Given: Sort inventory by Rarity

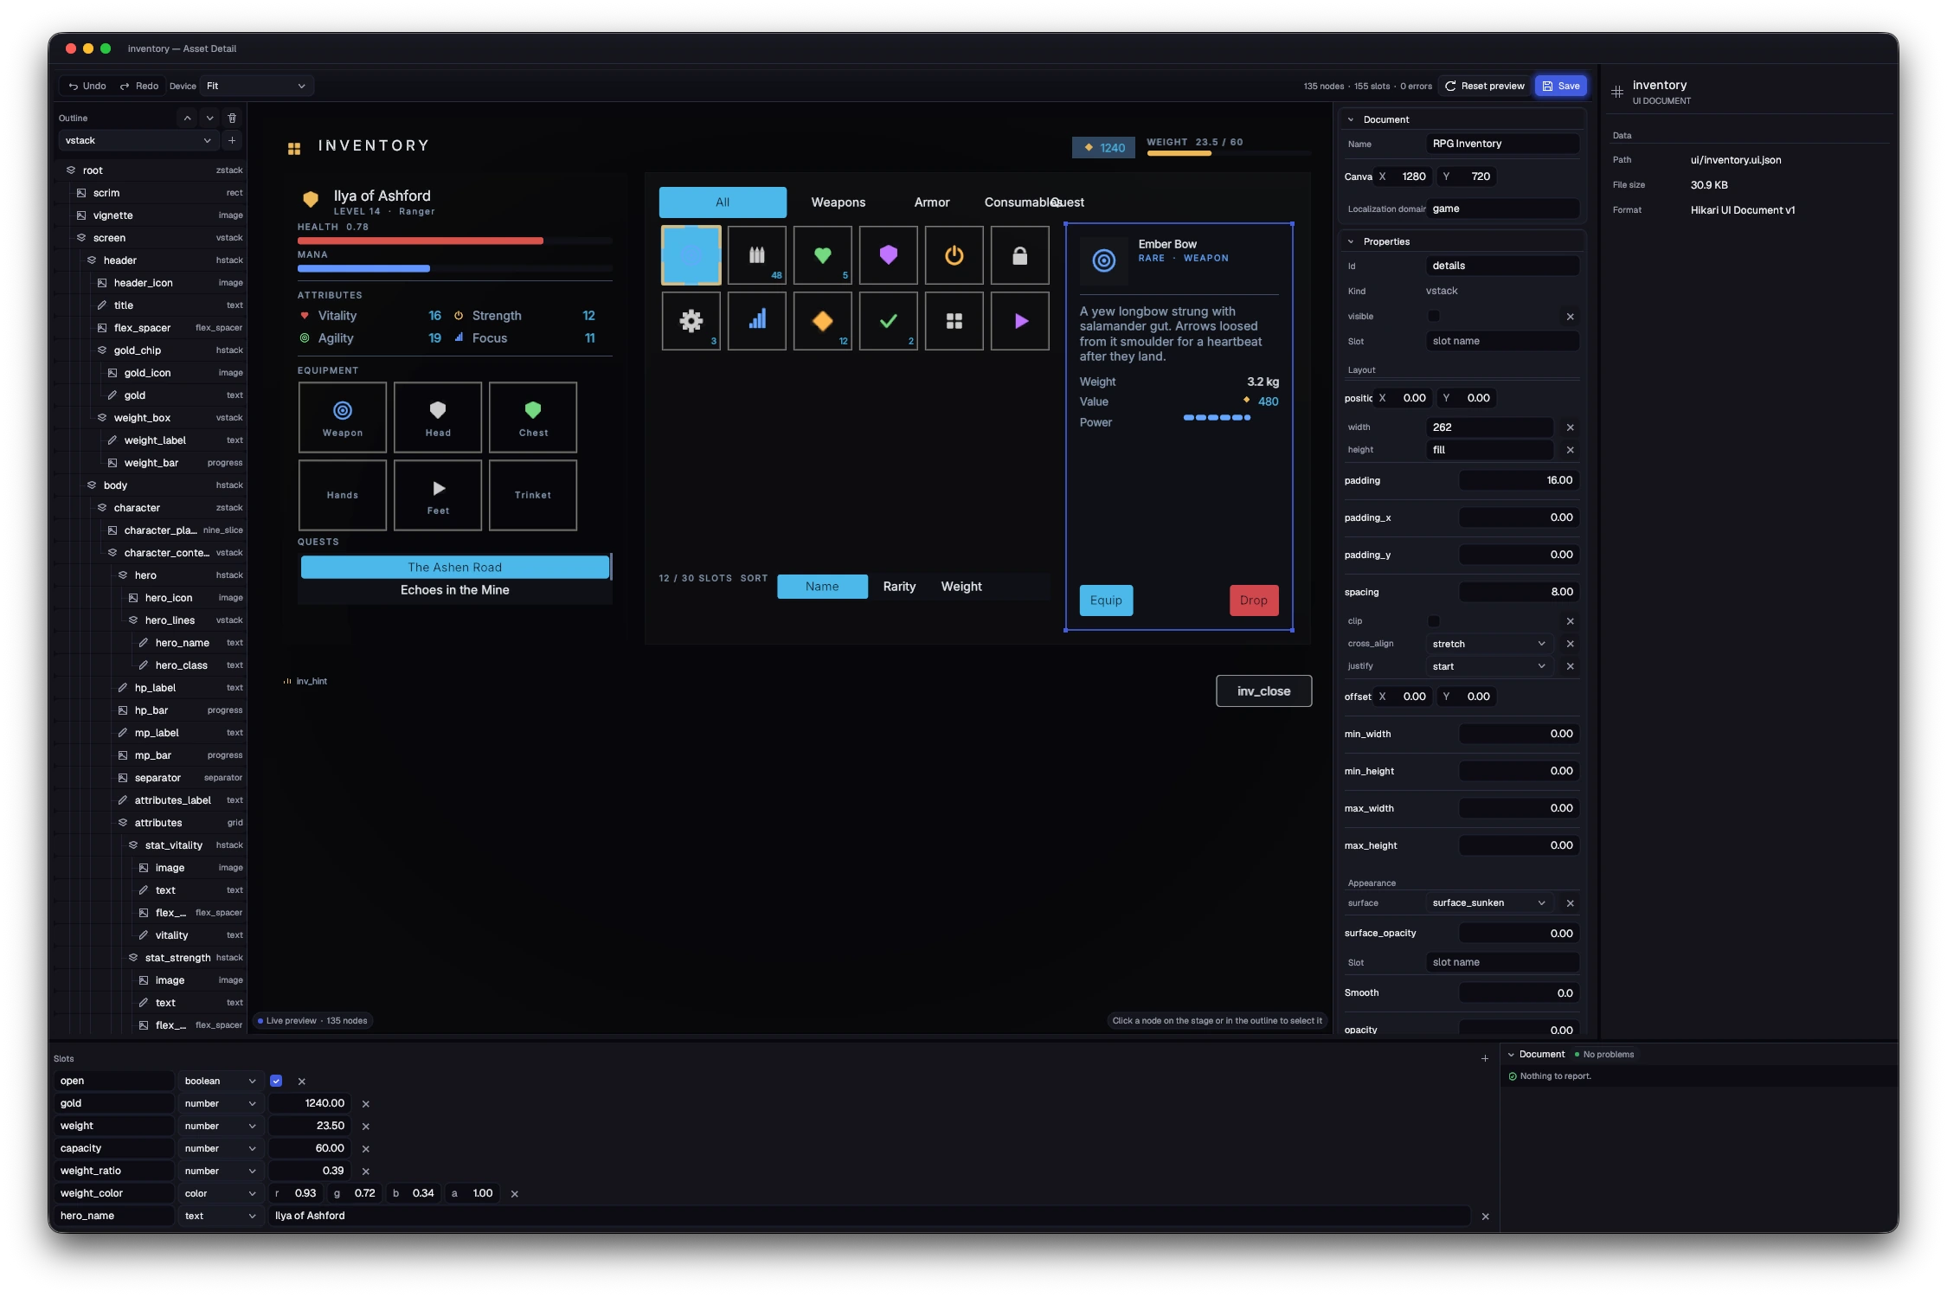Looking at the screenshot, I should 899,587.
